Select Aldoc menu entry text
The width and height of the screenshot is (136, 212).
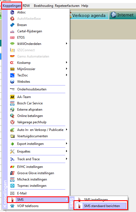point(21,12)
